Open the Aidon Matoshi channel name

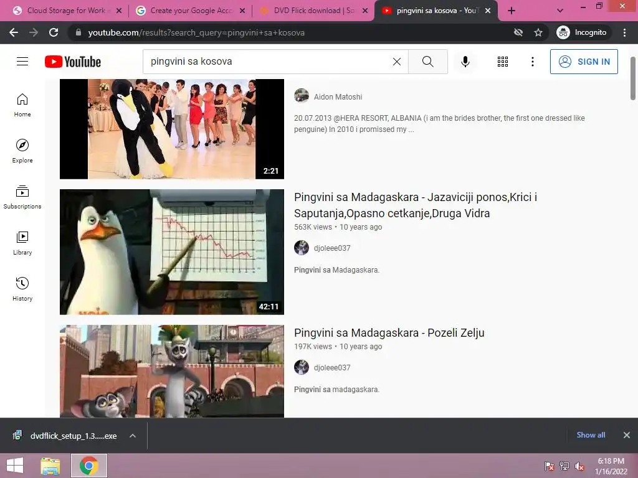(x=338, y=96)
